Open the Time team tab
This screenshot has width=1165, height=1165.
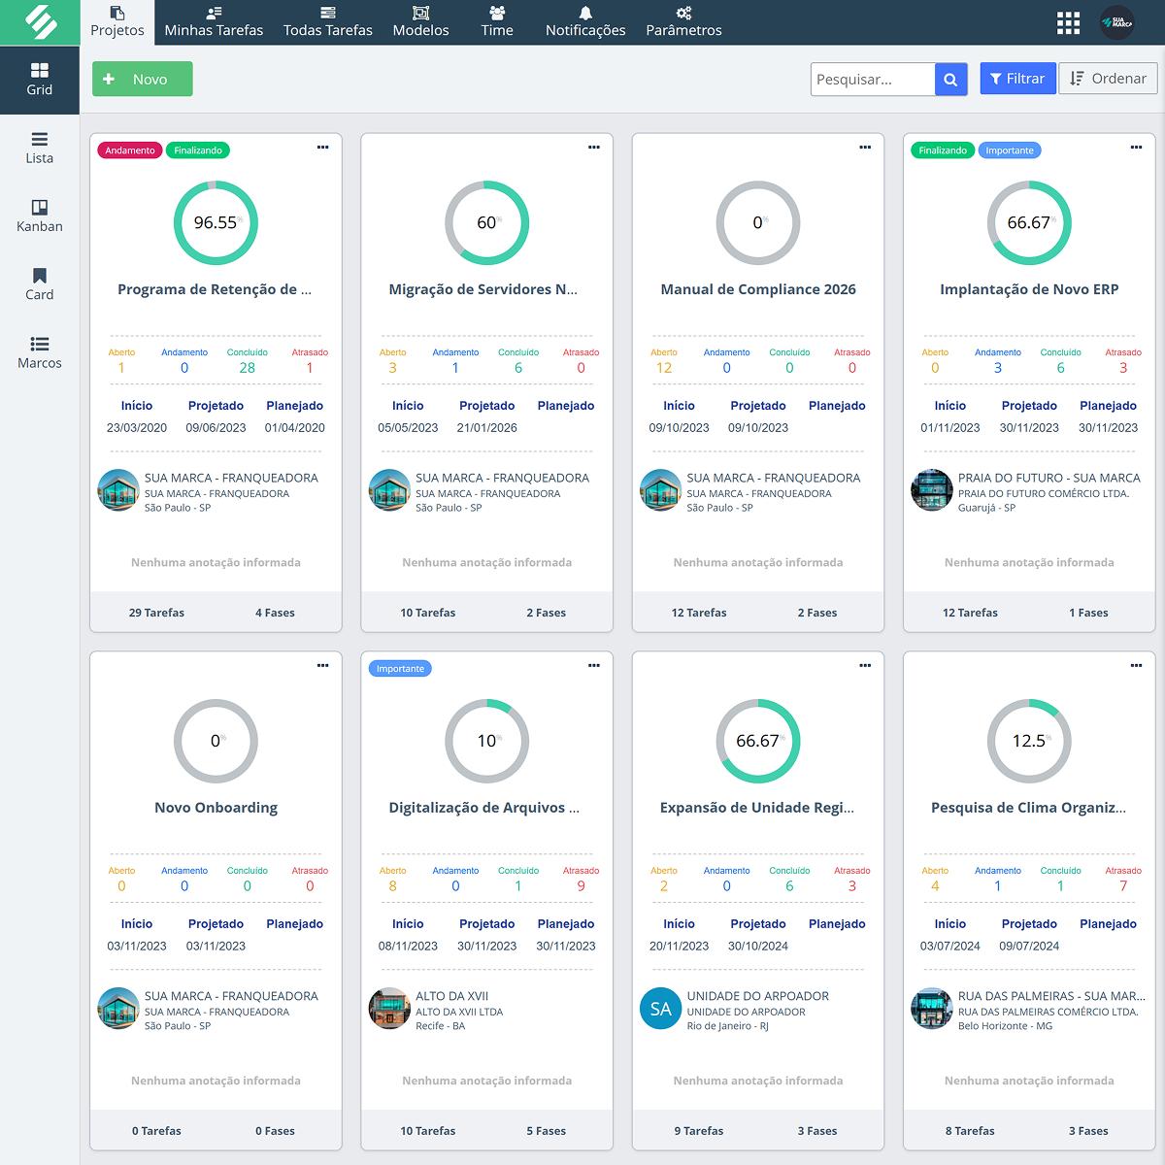point(497,21)
